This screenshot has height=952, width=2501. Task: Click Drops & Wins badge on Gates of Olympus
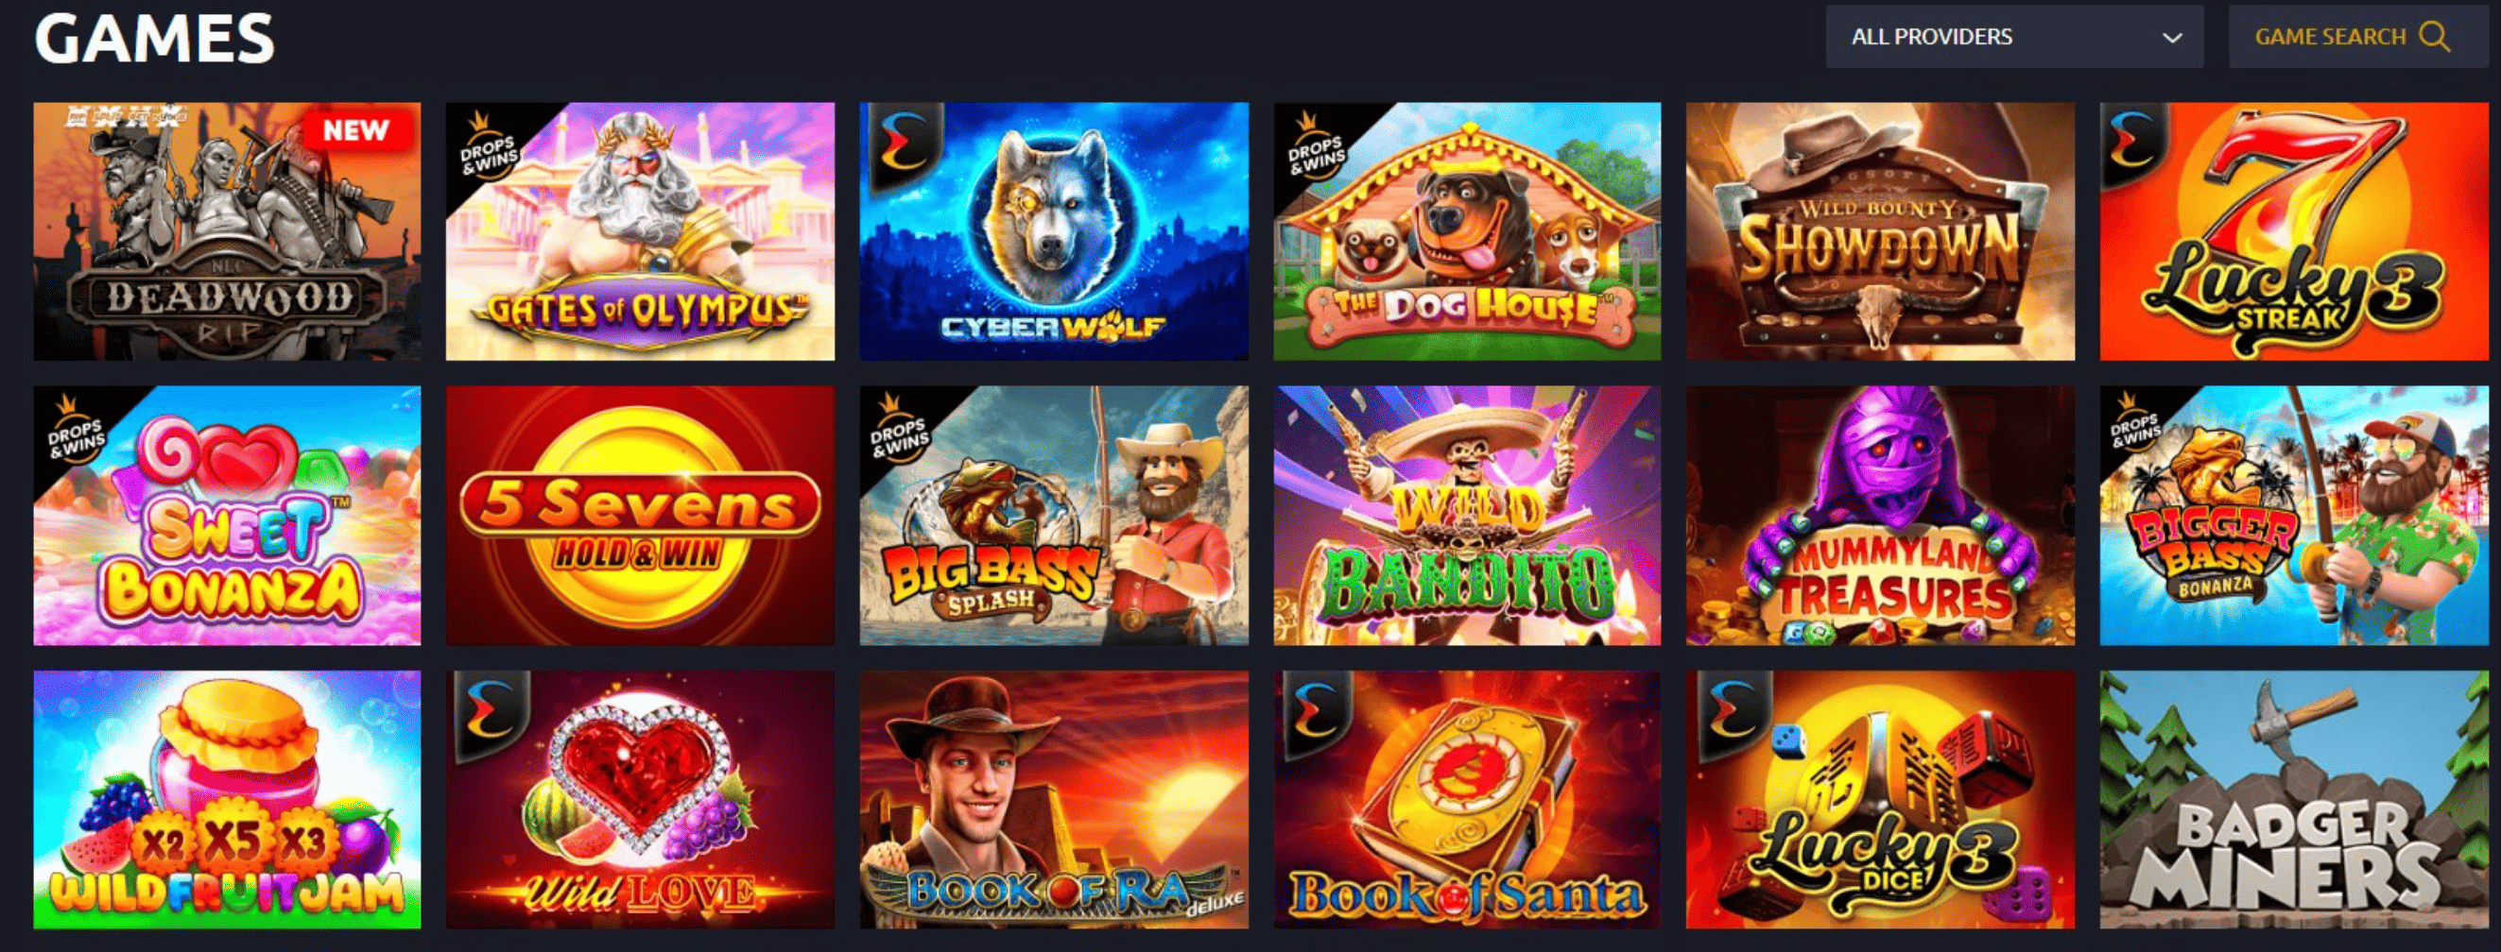(489, 146)
